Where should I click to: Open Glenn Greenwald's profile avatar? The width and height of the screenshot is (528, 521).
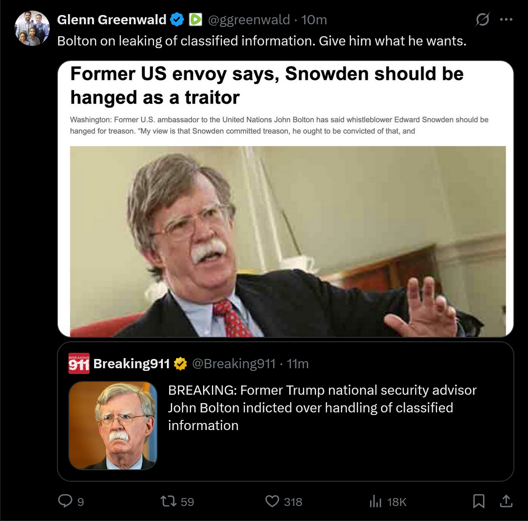coord(32,28)
